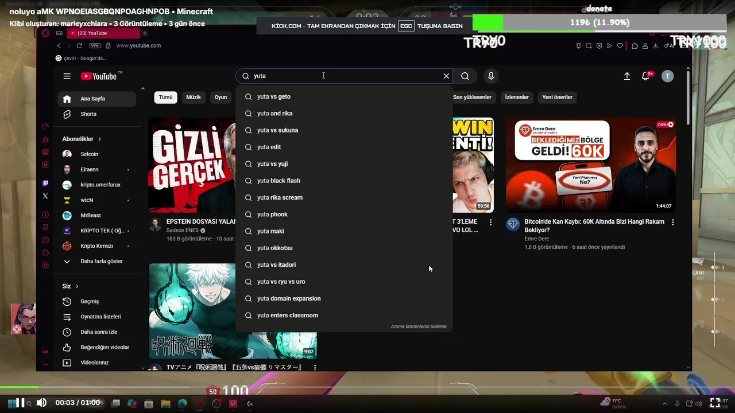Viewport: 735px width, 413px height.
Task: Choose suggestion 'yuta maki'
Action: tap(344, 231)
